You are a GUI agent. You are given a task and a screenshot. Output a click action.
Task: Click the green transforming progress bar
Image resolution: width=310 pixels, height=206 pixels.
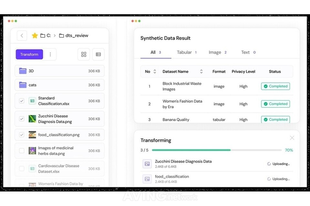tap(191, 150)
